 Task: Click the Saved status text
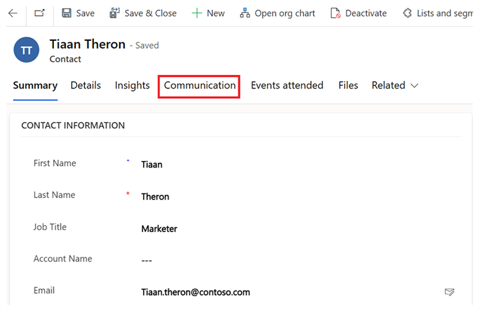click(x=147, y=45)
